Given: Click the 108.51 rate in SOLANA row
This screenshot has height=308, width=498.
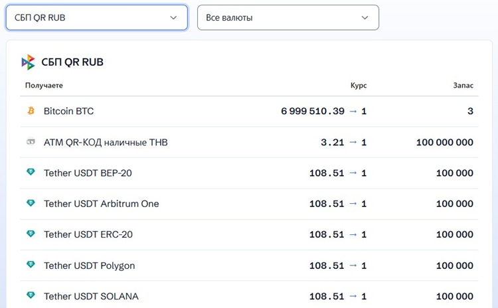Looking at the screenshot, I should pyautogui.click(x=327, y=296).
